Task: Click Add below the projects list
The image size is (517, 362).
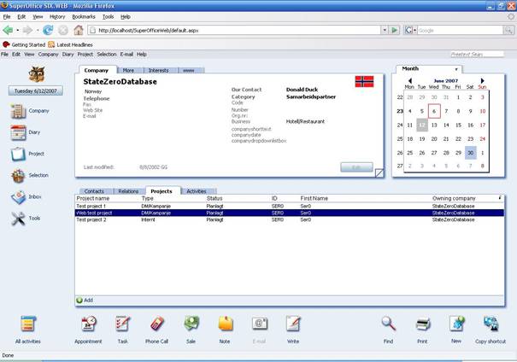Action: click(85, 301)
